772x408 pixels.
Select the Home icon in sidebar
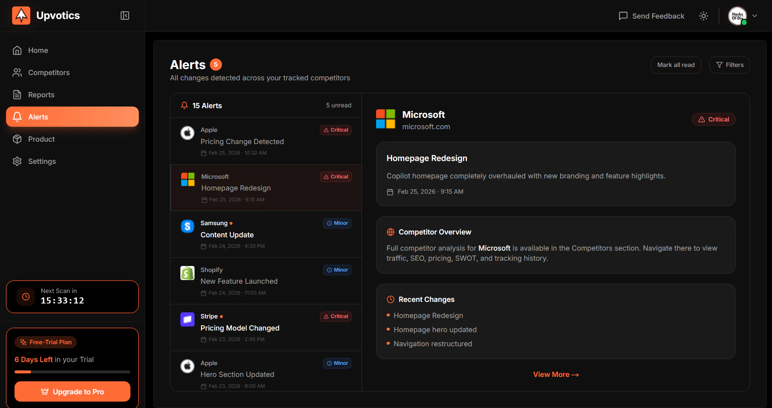pos(17,50)
